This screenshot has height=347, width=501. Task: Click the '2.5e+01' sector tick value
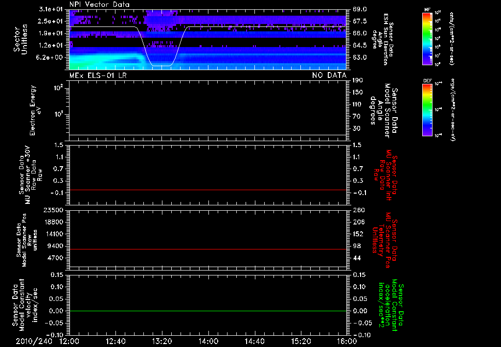click(x=50, y=21)
